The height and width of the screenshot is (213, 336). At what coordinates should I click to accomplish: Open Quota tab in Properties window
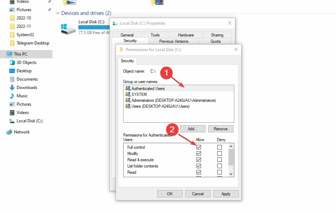point(215,41)
